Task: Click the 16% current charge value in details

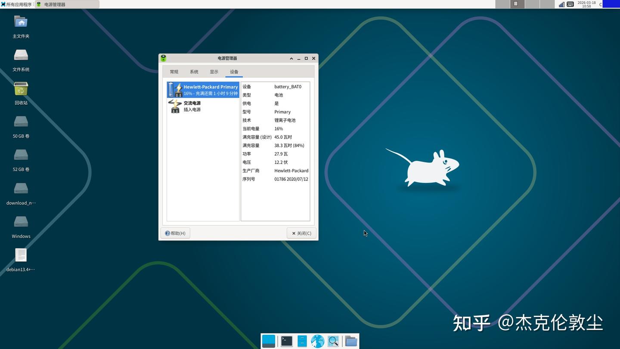Action: click(x=279, y=129)
